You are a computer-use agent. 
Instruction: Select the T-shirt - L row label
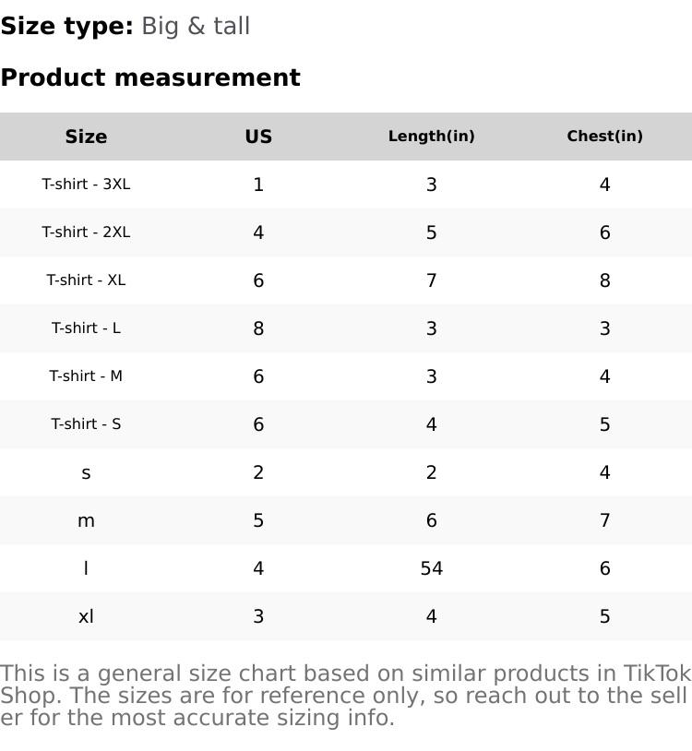tap(86, 328)
